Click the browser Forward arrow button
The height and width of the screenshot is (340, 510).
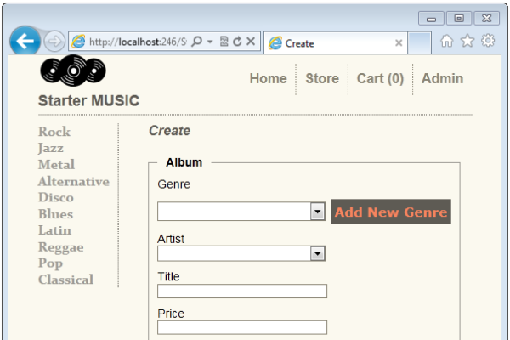coord(53,42)
